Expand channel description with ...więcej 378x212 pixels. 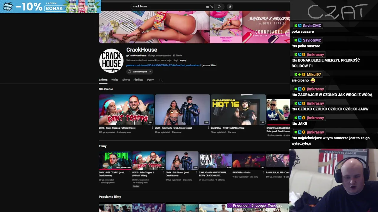coord(183,60)
